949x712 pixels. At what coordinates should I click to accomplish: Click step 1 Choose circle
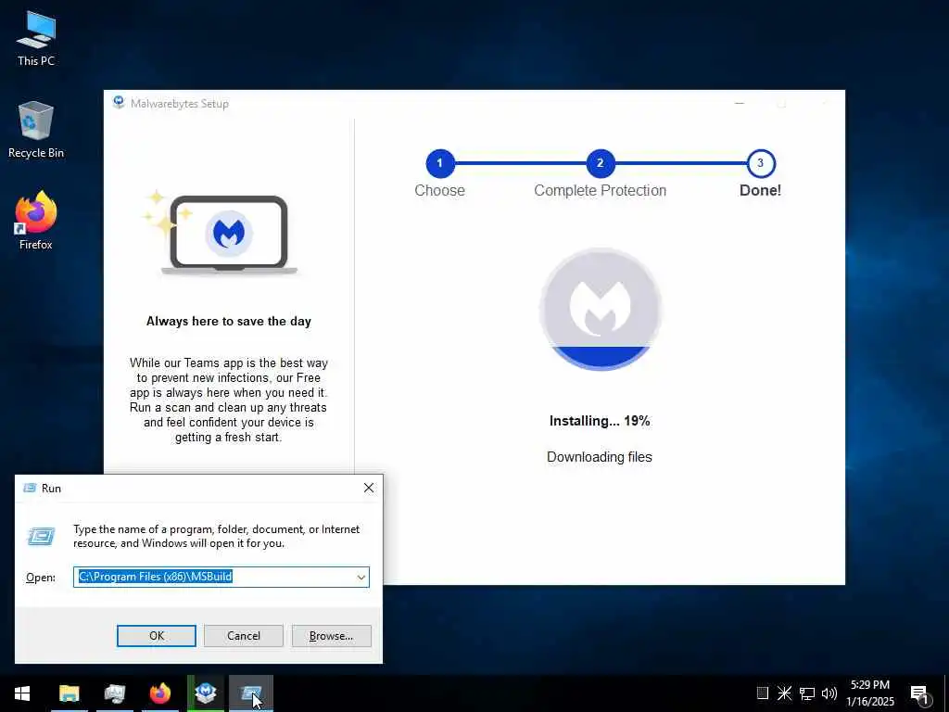pyautogui.click(x=440, y=163)
